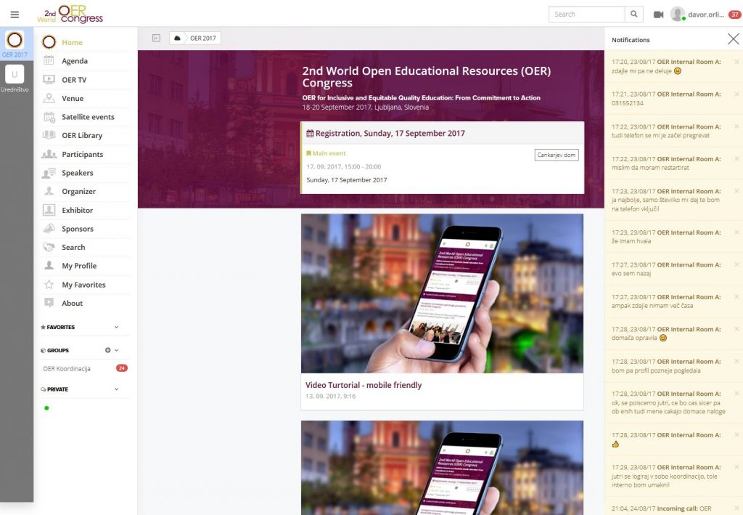Click the My Favorites star icon

click(49, 285)
